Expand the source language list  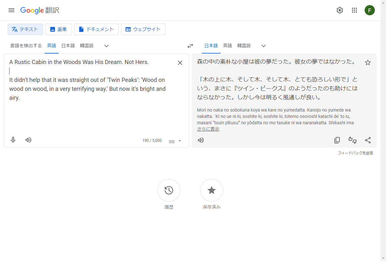click(x=106, y=46)
